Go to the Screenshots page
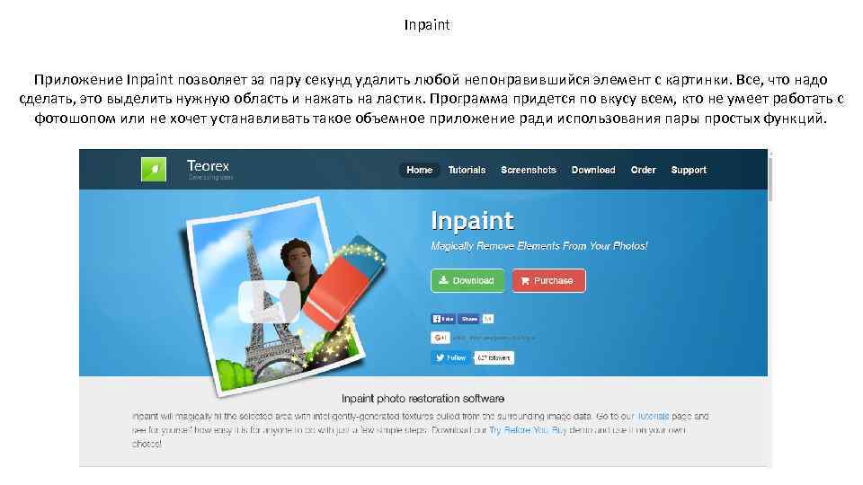863x485 pixels. coord(529,170)
